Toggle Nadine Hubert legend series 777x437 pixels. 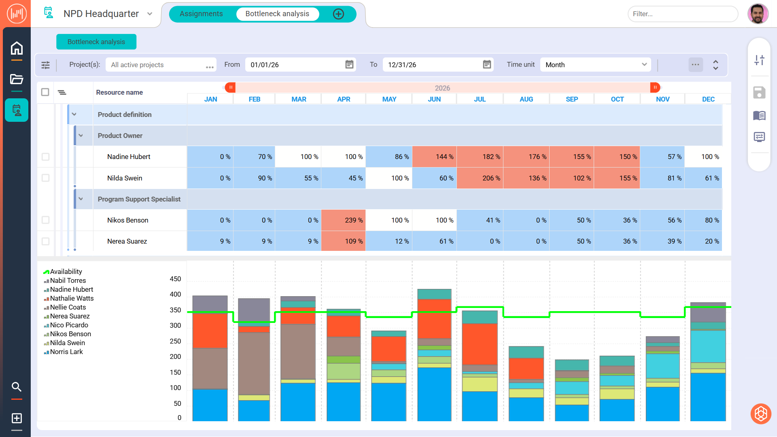point(68,290)
